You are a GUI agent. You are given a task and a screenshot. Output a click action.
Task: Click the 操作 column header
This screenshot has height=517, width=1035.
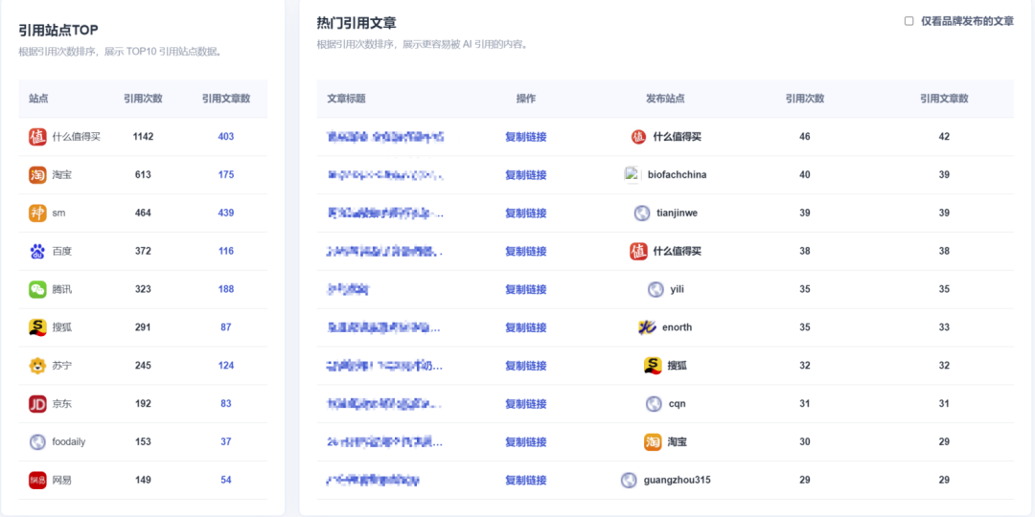[526, 99]
